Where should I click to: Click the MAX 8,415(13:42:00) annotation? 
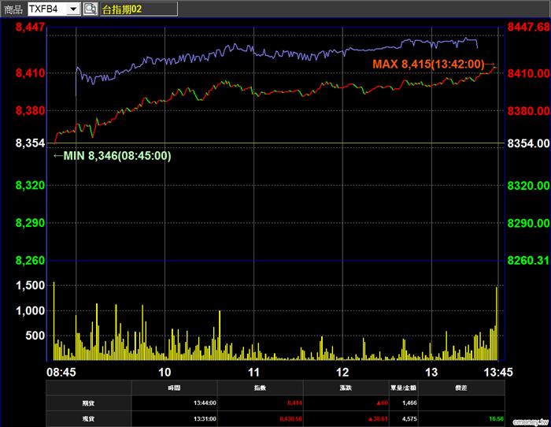click(428, 64)
